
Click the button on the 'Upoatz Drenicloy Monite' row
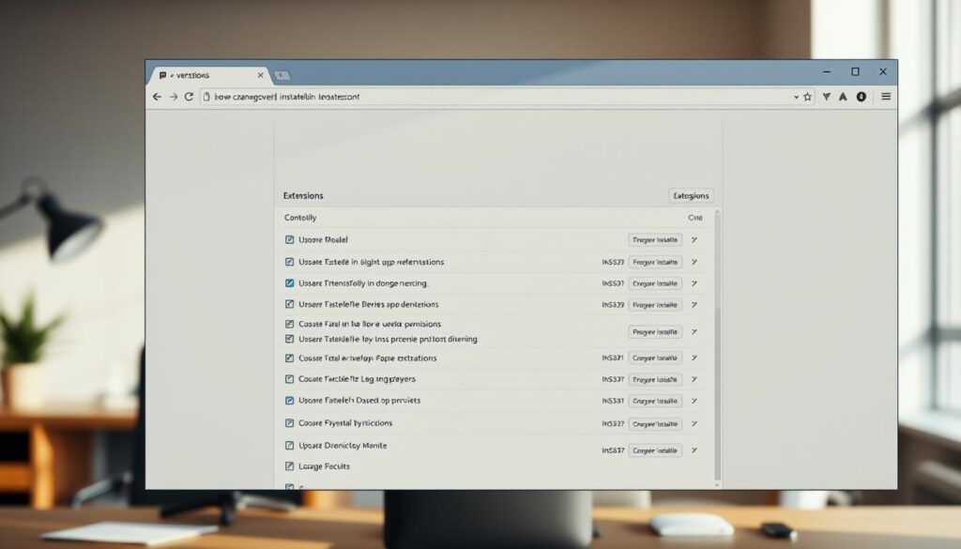coord(654,450)
